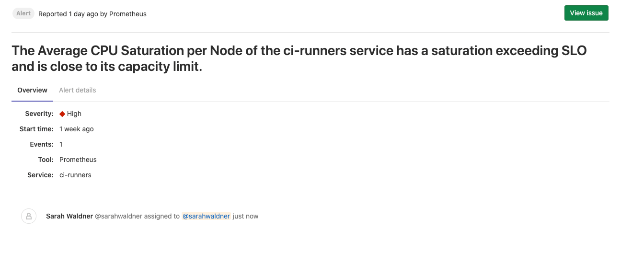Click the 'Severity:' field label
Screen dimensions: 632x253
(39, 114)
